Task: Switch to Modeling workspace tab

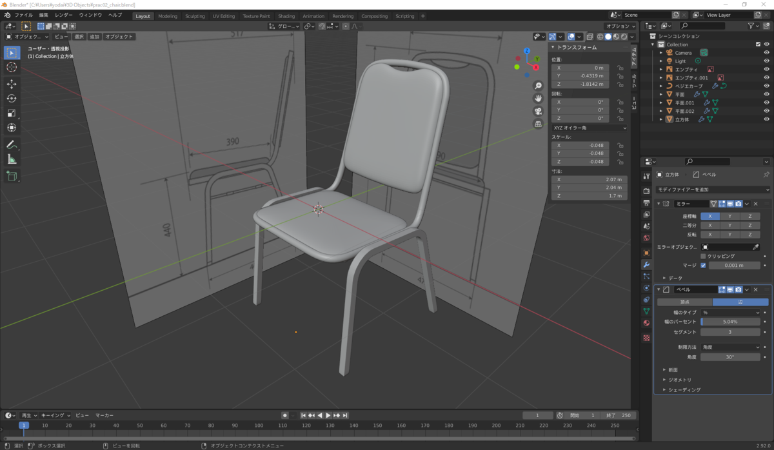Action: pyautogui.click(x=168, y=16)
